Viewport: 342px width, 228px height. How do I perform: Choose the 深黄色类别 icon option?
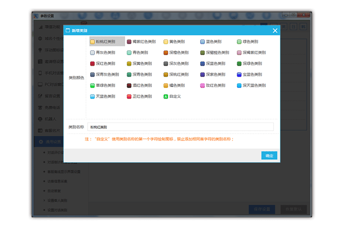point(139,63)
